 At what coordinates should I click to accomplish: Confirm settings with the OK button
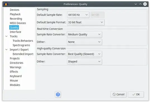pos(136,94)
